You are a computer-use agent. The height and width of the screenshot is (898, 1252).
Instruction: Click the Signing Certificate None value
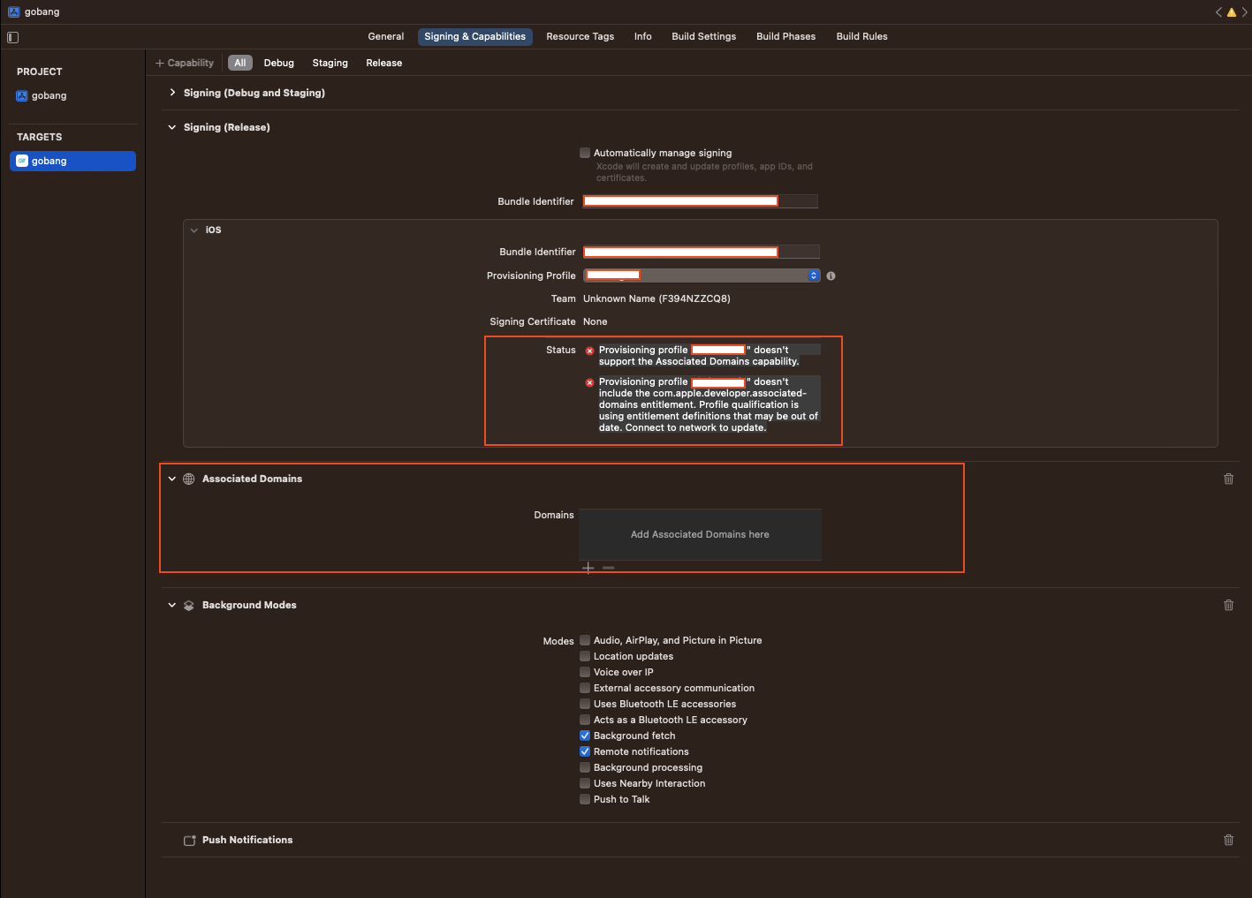pos(596,321)
